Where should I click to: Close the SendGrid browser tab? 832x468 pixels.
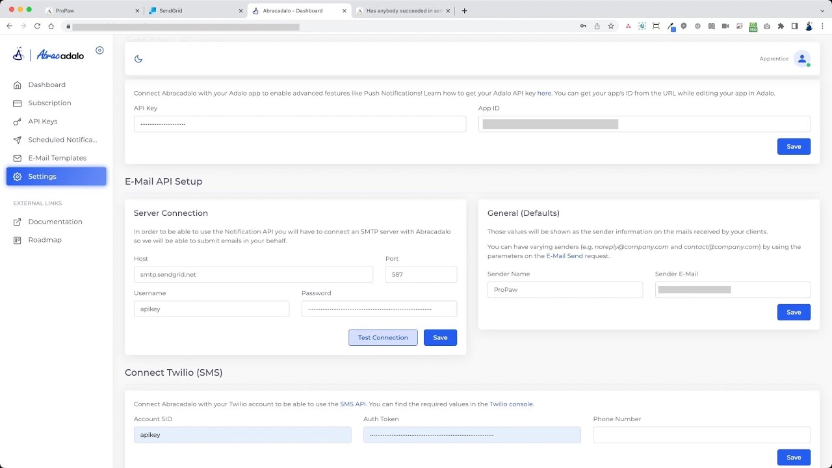point(240,11)
